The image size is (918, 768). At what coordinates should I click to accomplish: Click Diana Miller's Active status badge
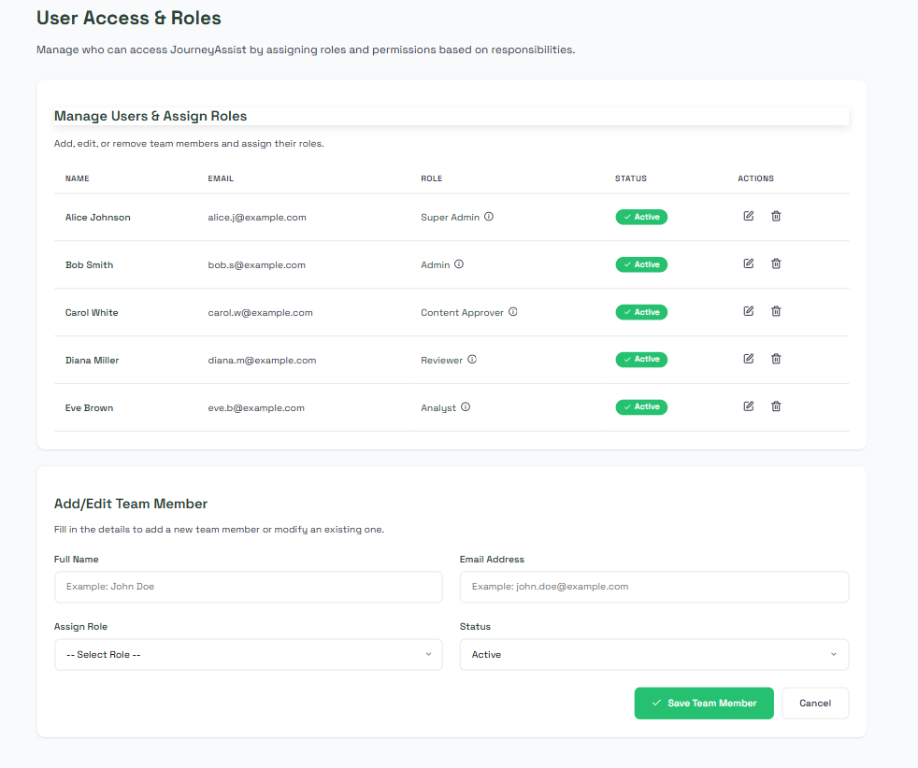[641, 360]
